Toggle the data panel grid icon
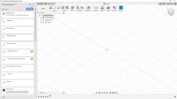 [39, 4]
